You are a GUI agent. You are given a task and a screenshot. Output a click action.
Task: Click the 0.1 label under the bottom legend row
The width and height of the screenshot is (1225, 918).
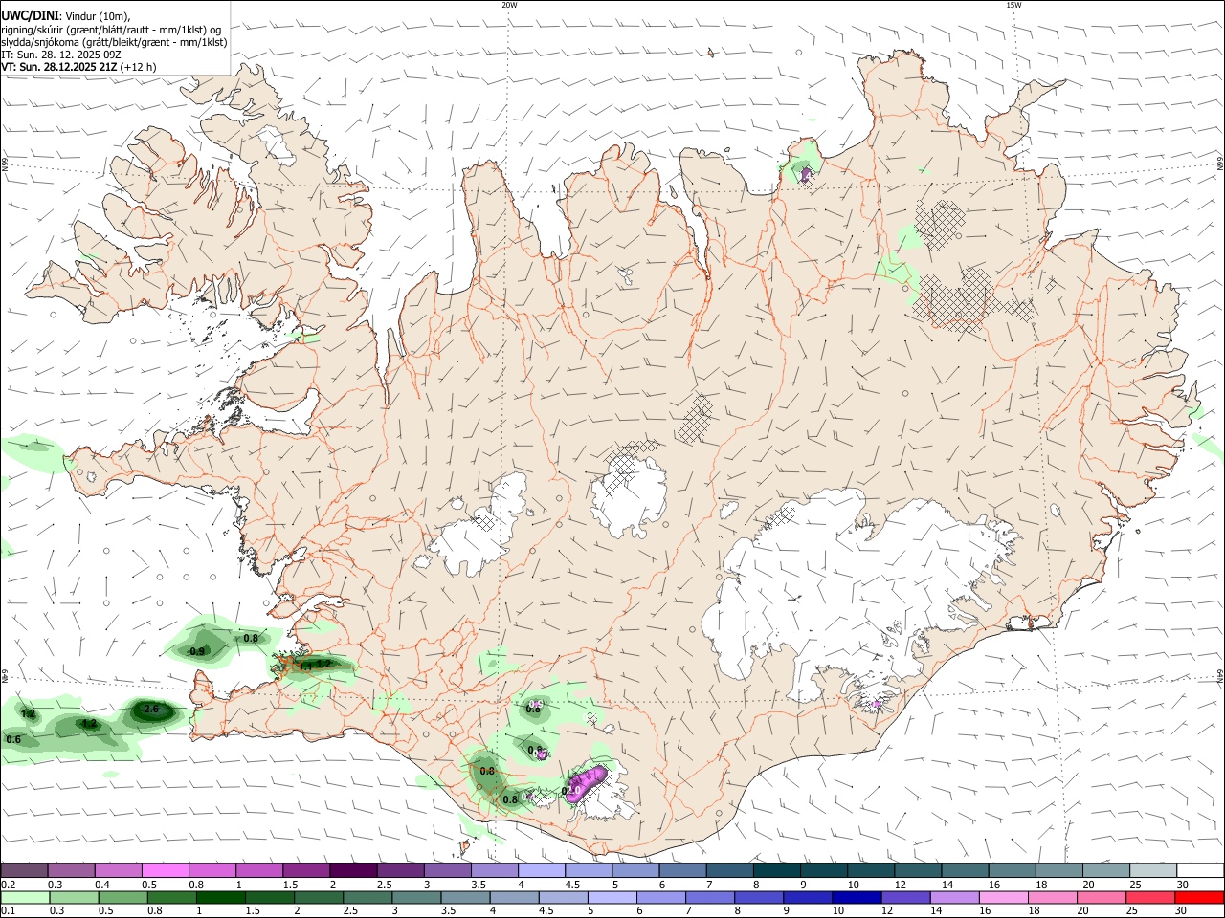click(8, 911)
